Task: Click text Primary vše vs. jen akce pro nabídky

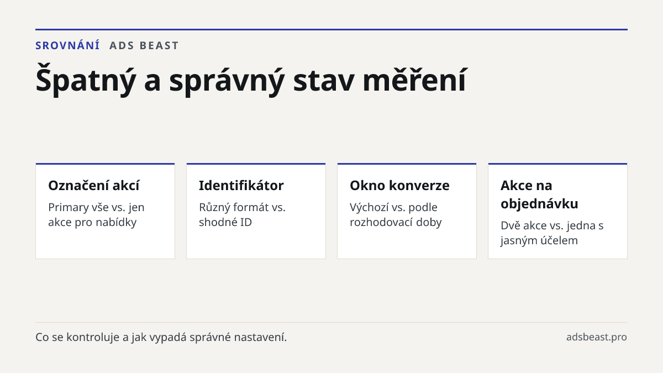Action: point(96,215)
